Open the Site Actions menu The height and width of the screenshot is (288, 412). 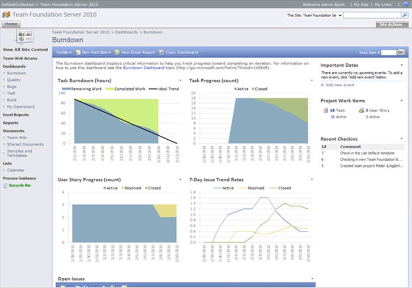(392, 24)
